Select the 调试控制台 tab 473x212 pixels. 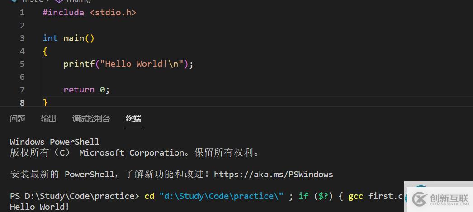pyautogui.click(x=91, y=119)
